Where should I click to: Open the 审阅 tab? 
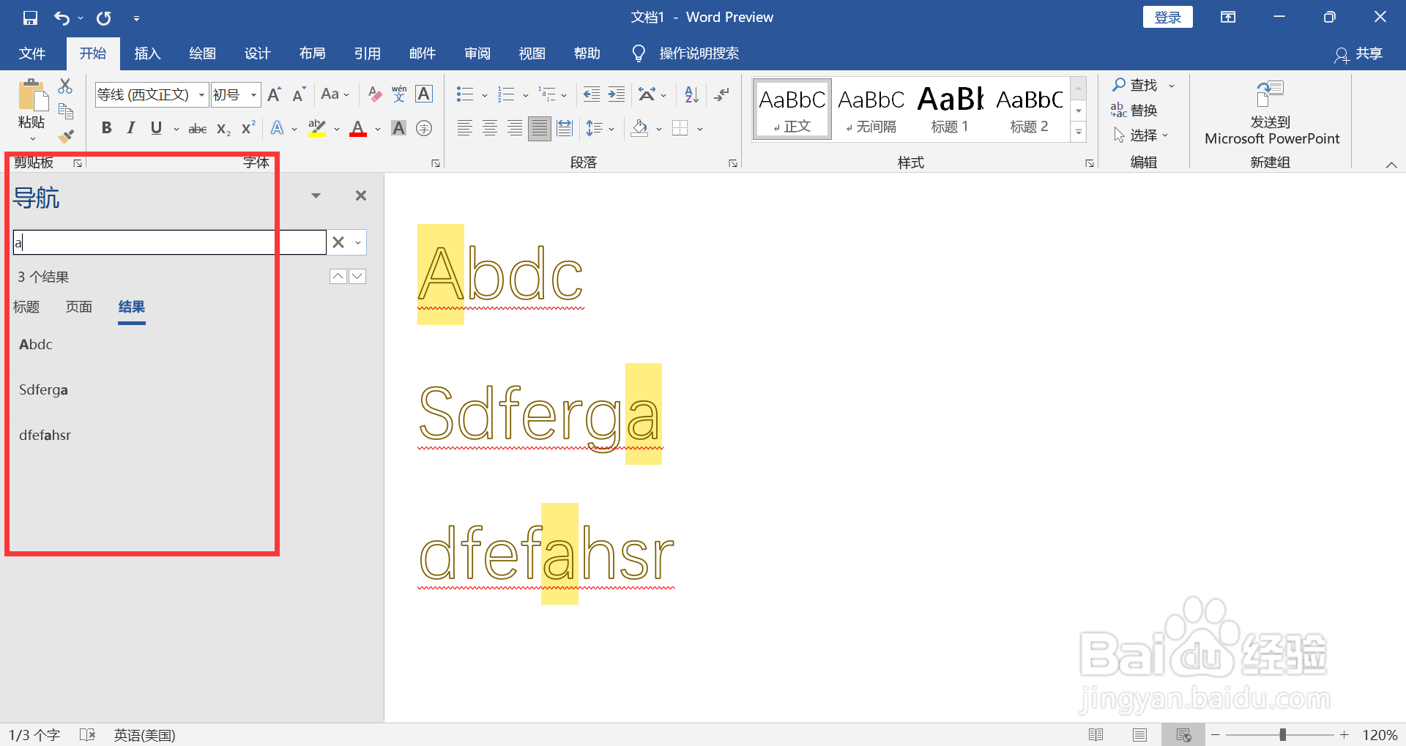click(477, 53)
